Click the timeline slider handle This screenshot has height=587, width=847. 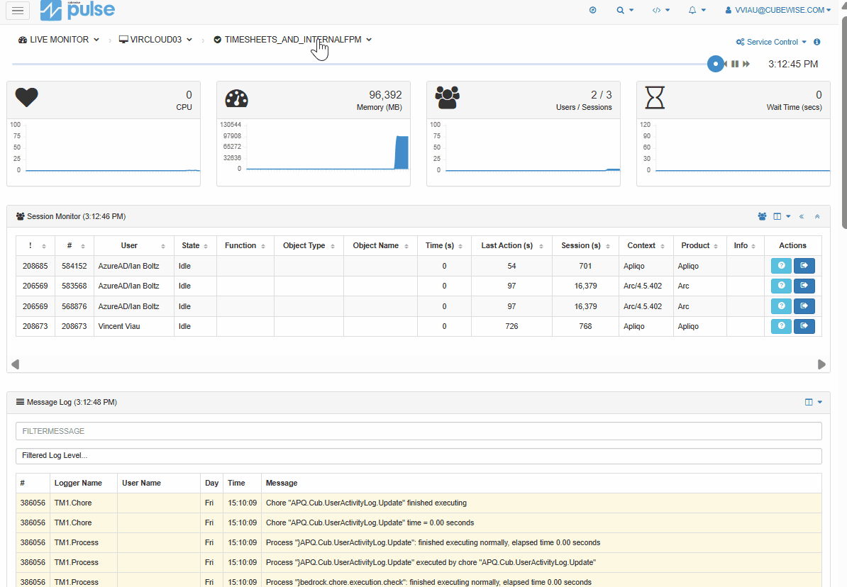click(x=716, y=64)
